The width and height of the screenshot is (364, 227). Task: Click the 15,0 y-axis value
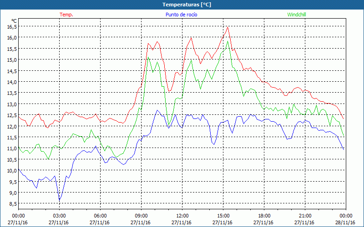[12, 60]
